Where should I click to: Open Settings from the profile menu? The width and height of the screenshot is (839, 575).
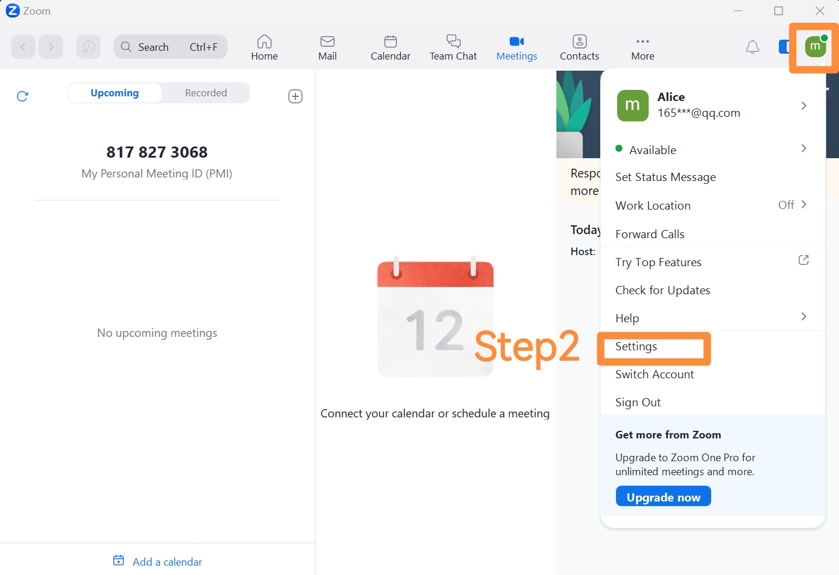[636, 346]
